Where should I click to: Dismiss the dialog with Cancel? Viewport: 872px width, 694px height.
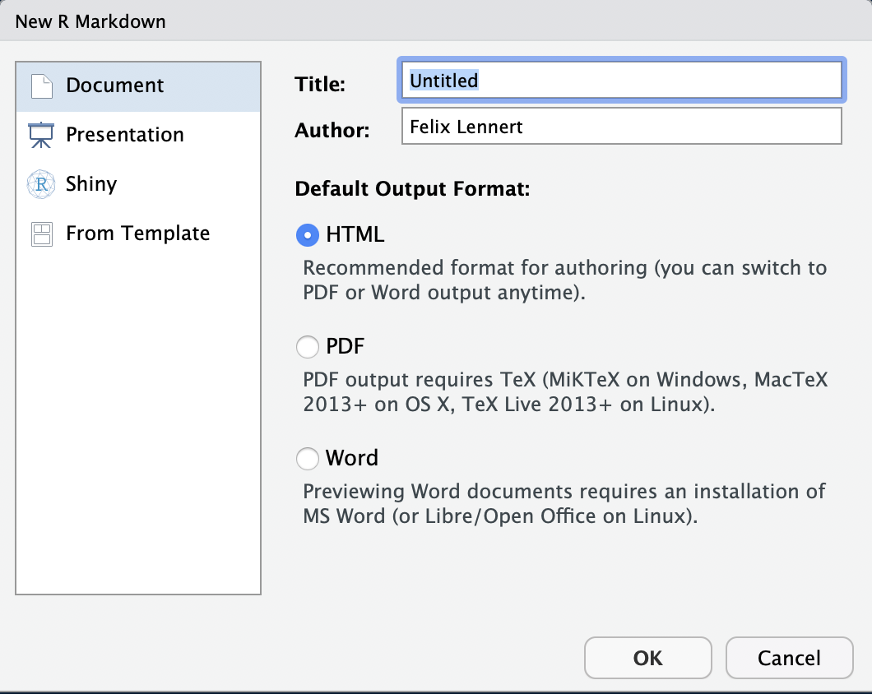pos(789,658)
